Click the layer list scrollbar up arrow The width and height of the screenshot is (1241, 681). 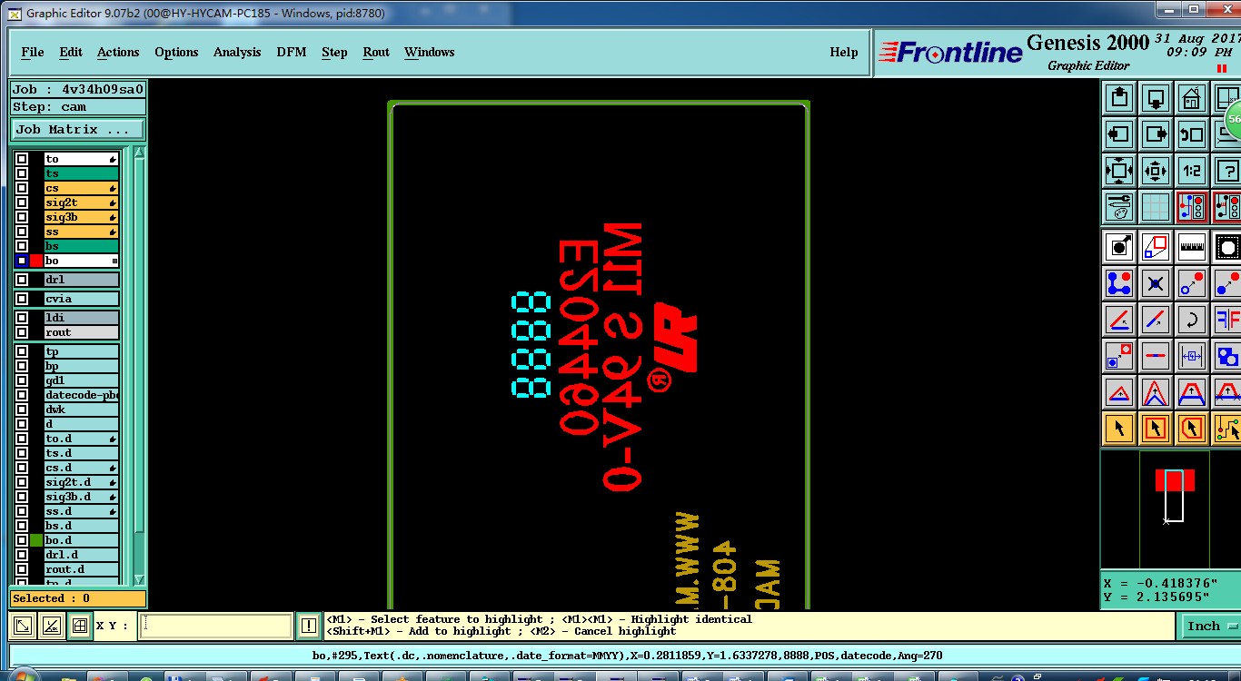click(139, 153)
